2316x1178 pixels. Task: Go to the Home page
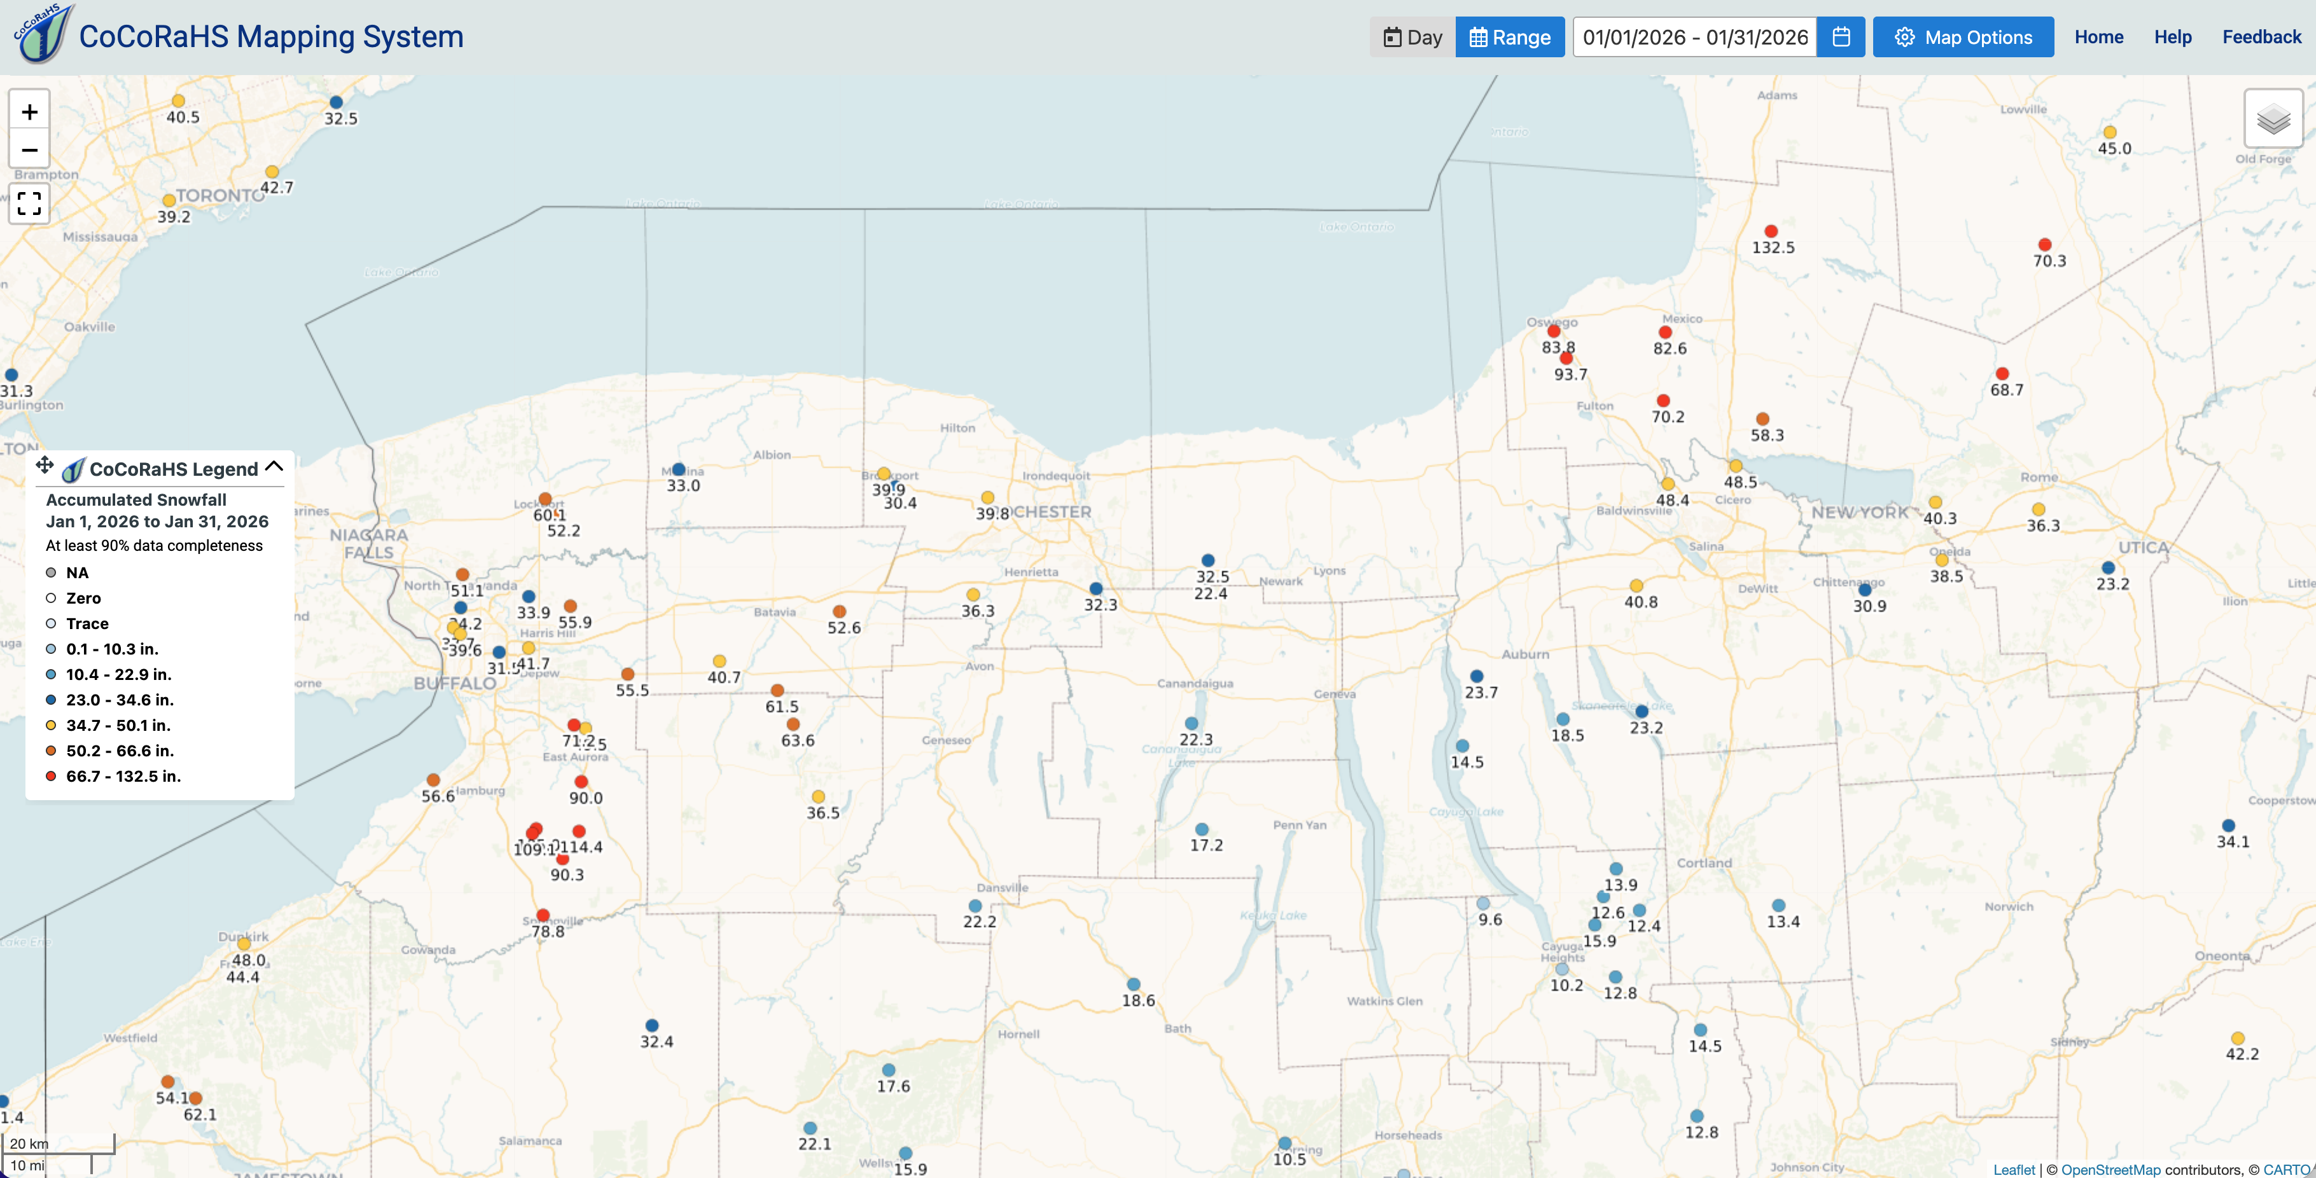point(2099,37)
